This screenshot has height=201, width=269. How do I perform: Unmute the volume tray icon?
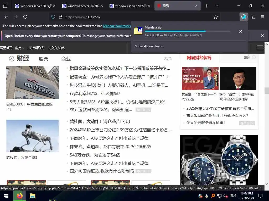[225, 196]
